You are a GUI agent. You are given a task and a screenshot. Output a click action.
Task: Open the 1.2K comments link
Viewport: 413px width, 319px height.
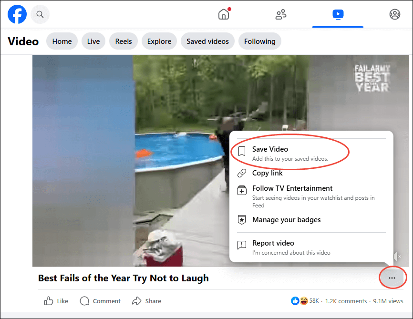[346, 301]
